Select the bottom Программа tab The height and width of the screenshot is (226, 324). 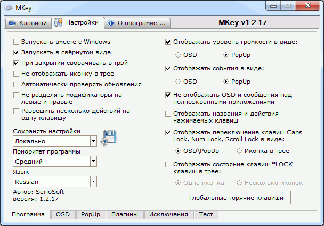pos(28,214)
